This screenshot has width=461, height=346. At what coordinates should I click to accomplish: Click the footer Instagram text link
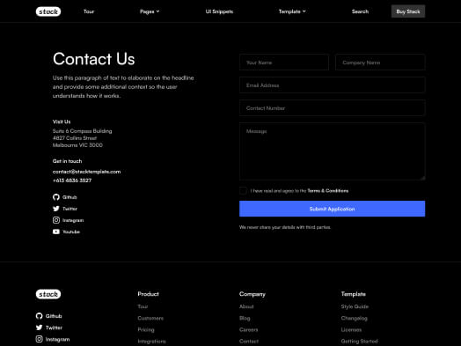pyautogui.click(x=58, y=339)
